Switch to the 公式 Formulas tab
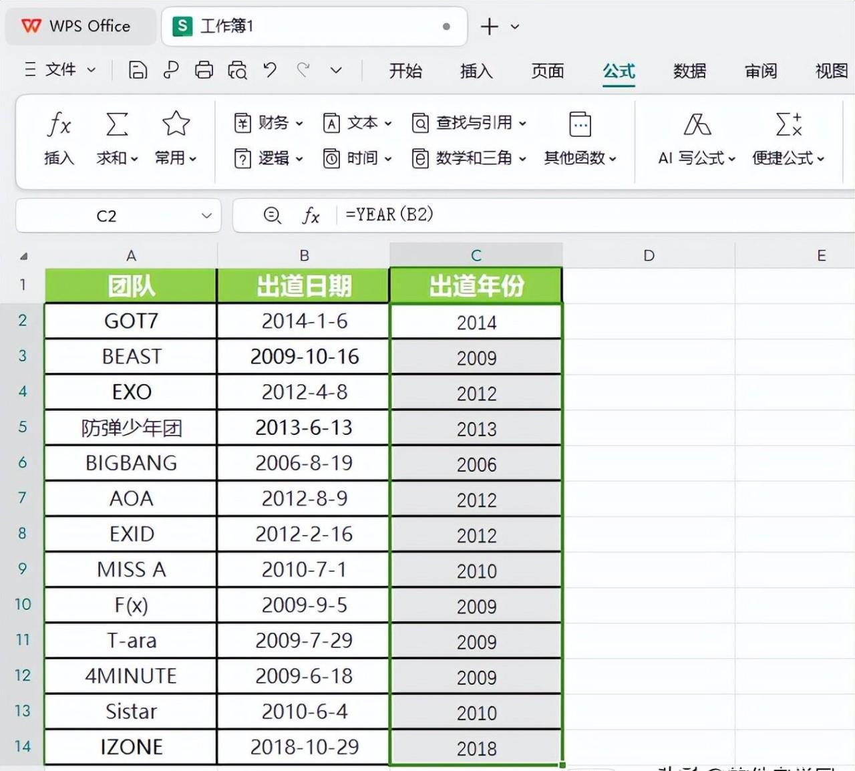 [619, 70]
